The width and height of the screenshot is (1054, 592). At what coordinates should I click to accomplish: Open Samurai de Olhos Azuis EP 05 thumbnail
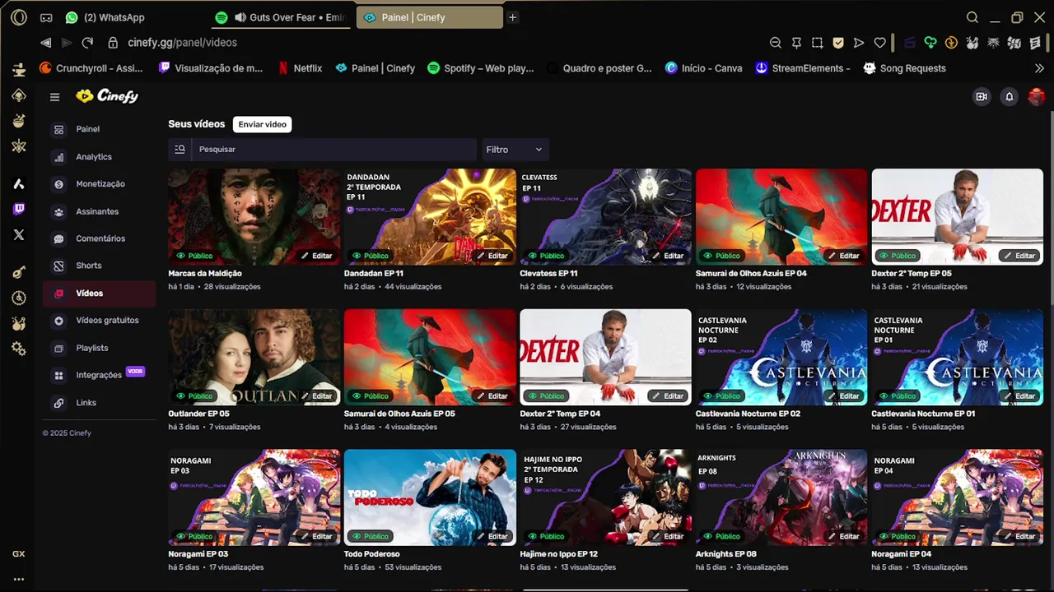[430, 357]
